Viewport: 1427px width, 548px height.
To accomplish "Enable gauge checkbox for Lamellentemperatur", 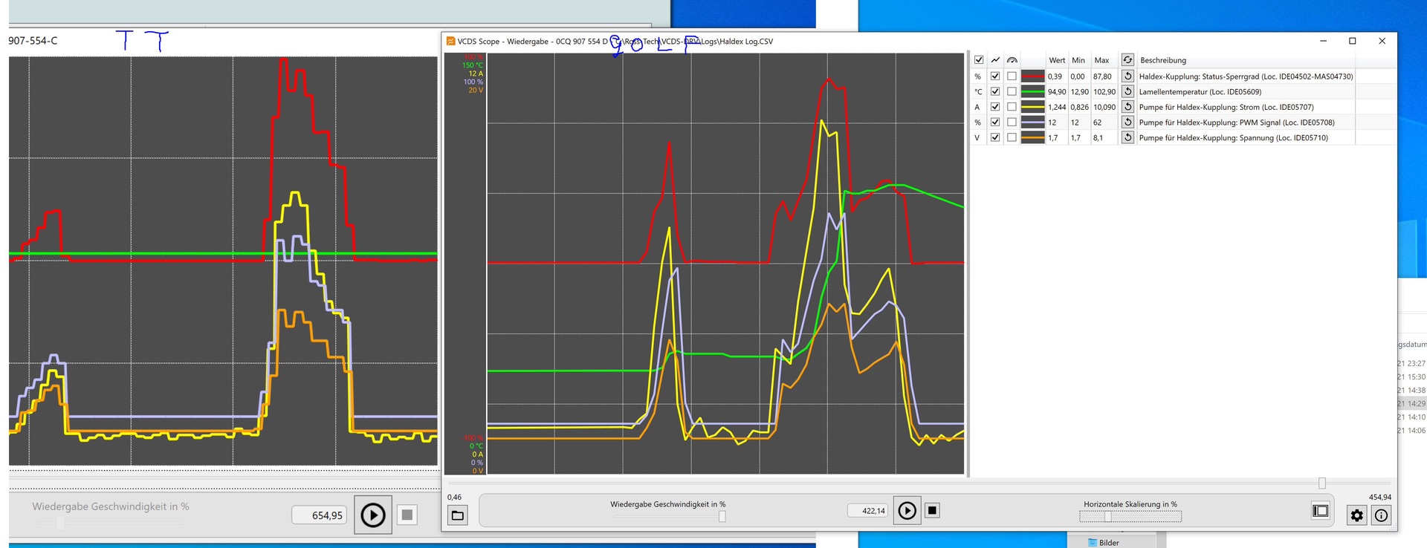I will 1012,91.
